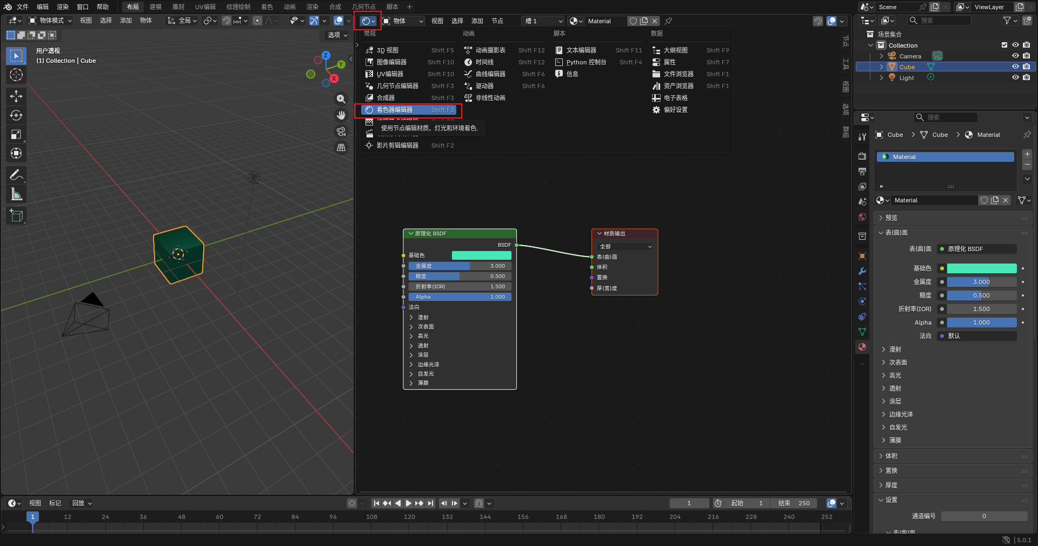Open material output target dropdown showing 全部
Viewport: 1038px width, 546px height.
pyautogui.click(x=626, y=246)
